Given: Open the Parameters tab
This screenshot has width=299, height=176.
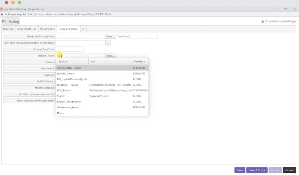Looking at the screenshot, I should click(47, 29).
